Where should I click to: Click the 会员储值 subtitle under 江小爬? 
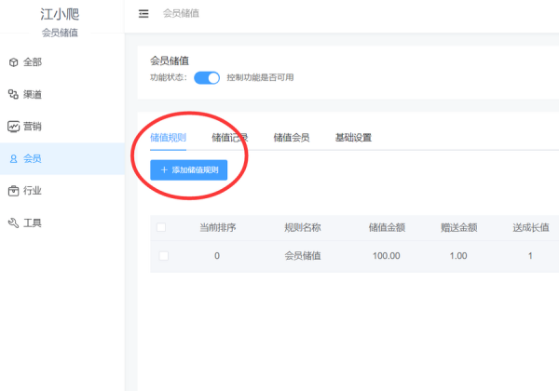pos(60,33)
